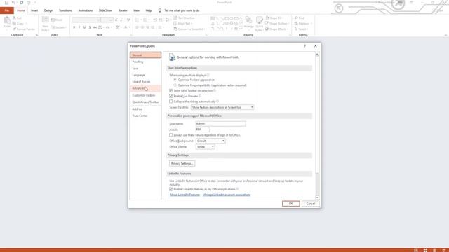The height and width of the screenshot is (252, 449).
Task: Click the Privacy Settings button
Action: click(182, 163)
